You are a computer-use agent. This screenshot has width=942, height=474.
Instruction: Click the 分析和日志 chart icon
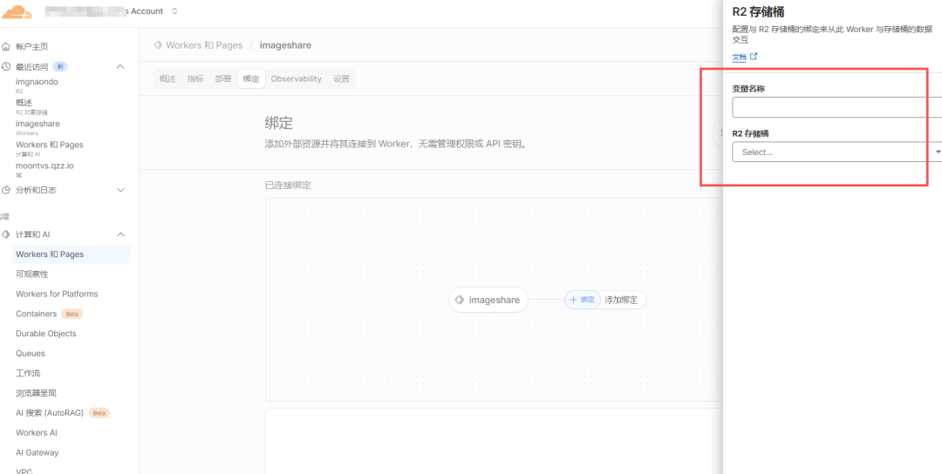click(x=6, y=190)
